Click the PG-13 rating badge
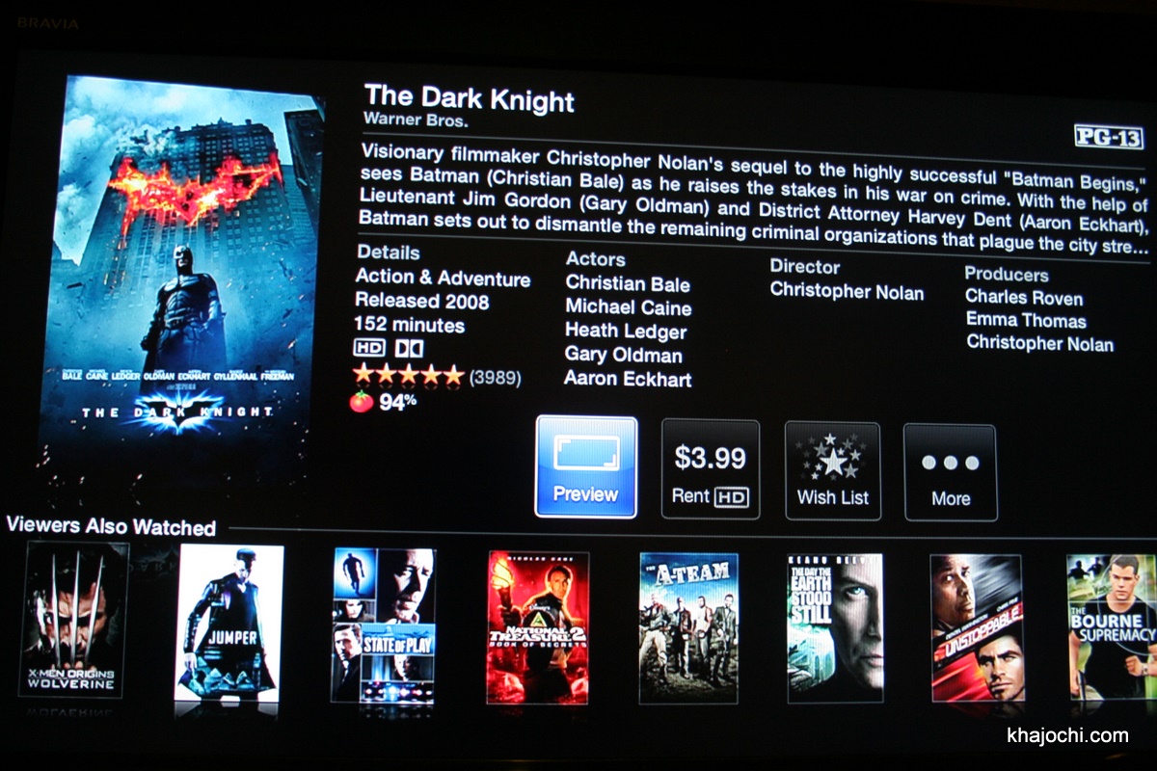1157x771 pixels. click(x=1108, y=138)
